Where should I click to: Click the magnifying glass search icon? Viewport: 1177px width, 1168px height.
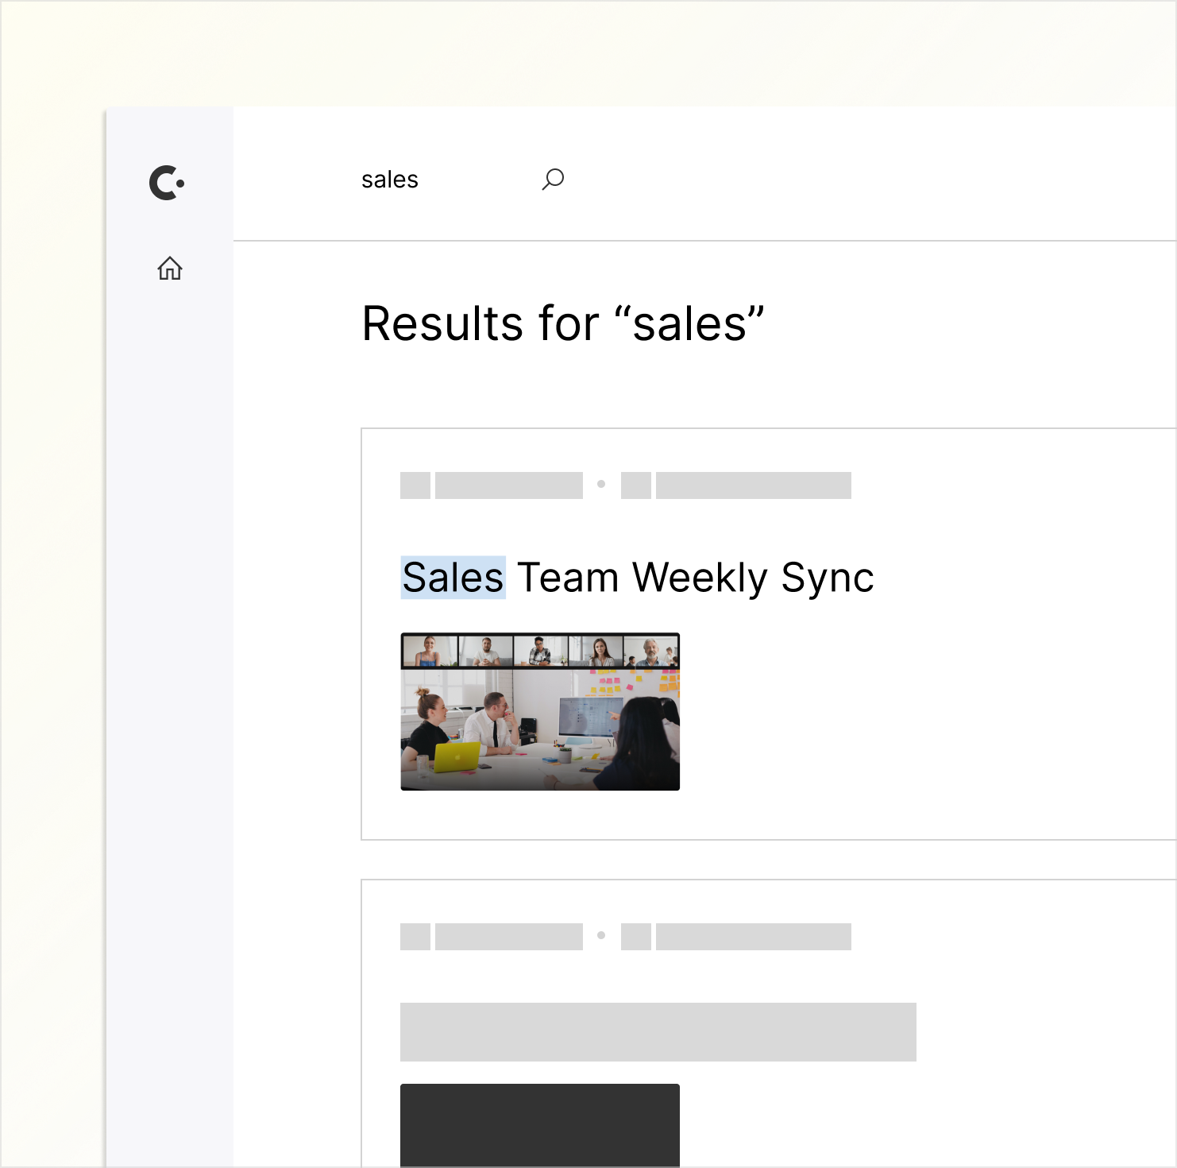[x=553, y=179]
